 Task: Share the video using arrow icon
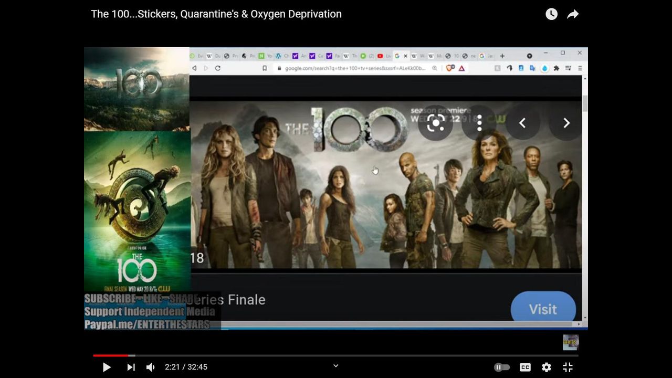(x=573, y=14)
